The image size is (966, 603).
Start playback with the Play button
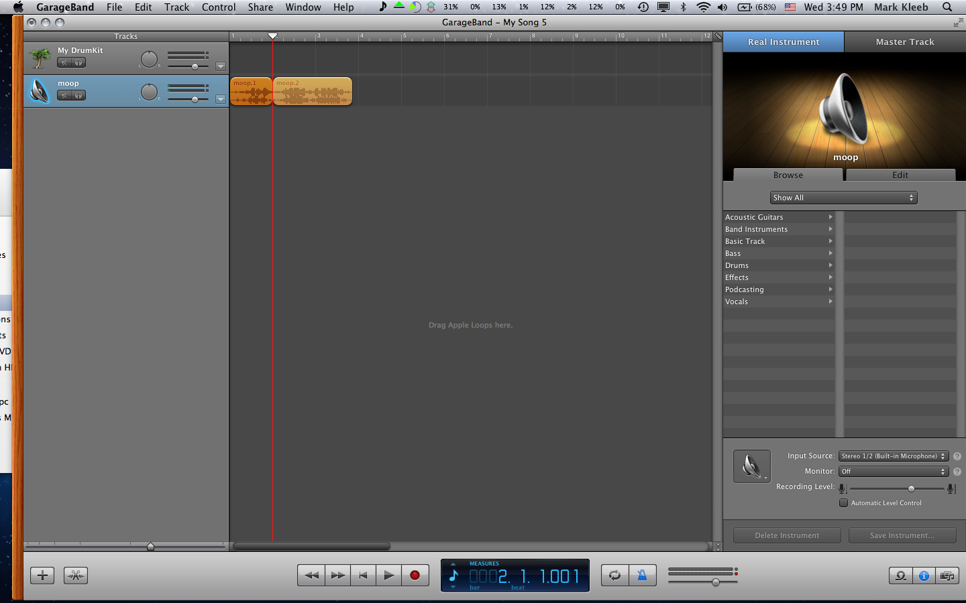pos(388,576)
